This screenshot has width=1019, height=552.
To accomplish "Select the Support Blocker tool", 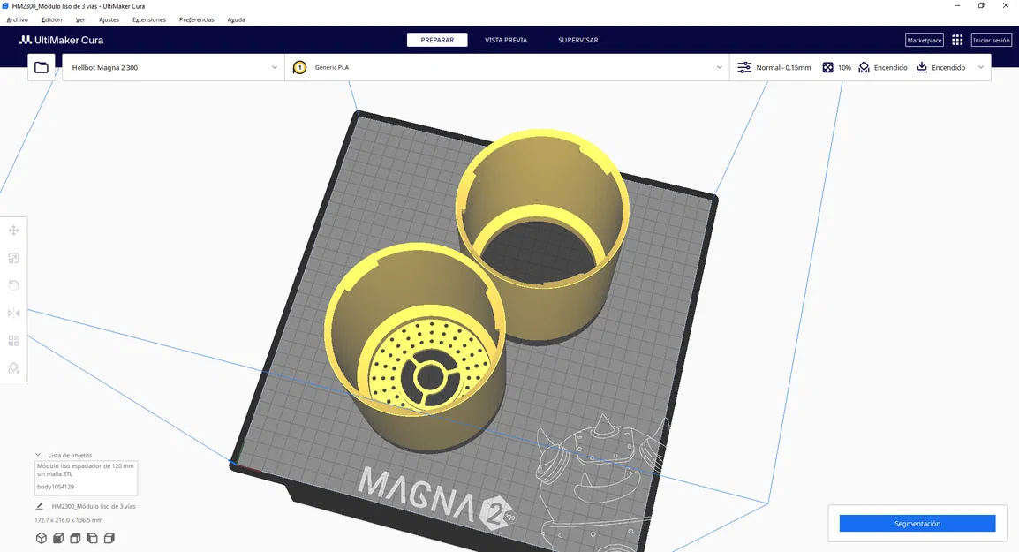I will [13, 368].
